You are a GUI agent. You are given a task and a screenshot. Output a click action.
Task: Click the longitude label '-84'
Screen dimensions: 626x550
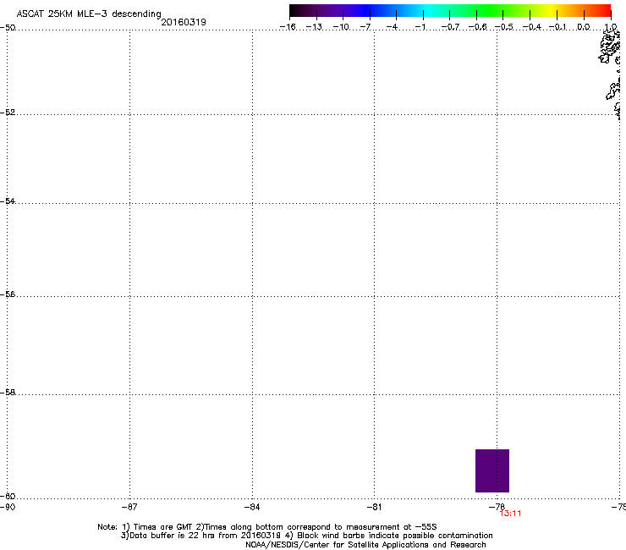pos(252,507)
